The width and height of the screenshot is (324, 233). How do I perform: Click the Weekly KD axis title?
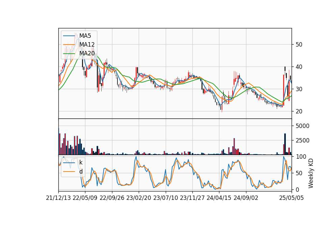pos(311,174)
